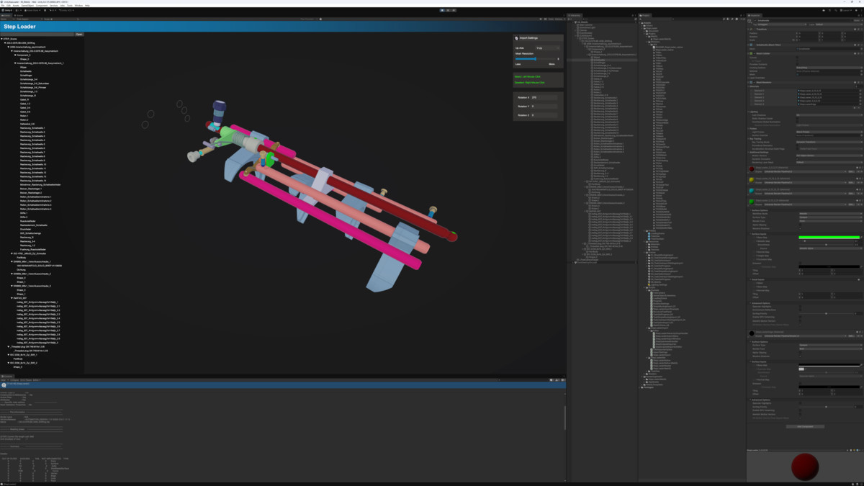Viewport: 864px width, 486px height.
Task: Open the Window menu
Action: click(78, 5)
